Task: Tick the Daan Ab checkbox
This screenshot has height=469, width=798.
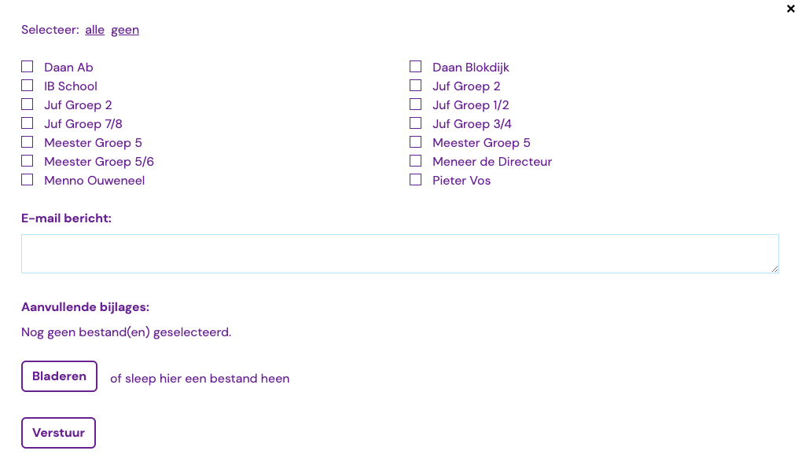Action: 28,67
